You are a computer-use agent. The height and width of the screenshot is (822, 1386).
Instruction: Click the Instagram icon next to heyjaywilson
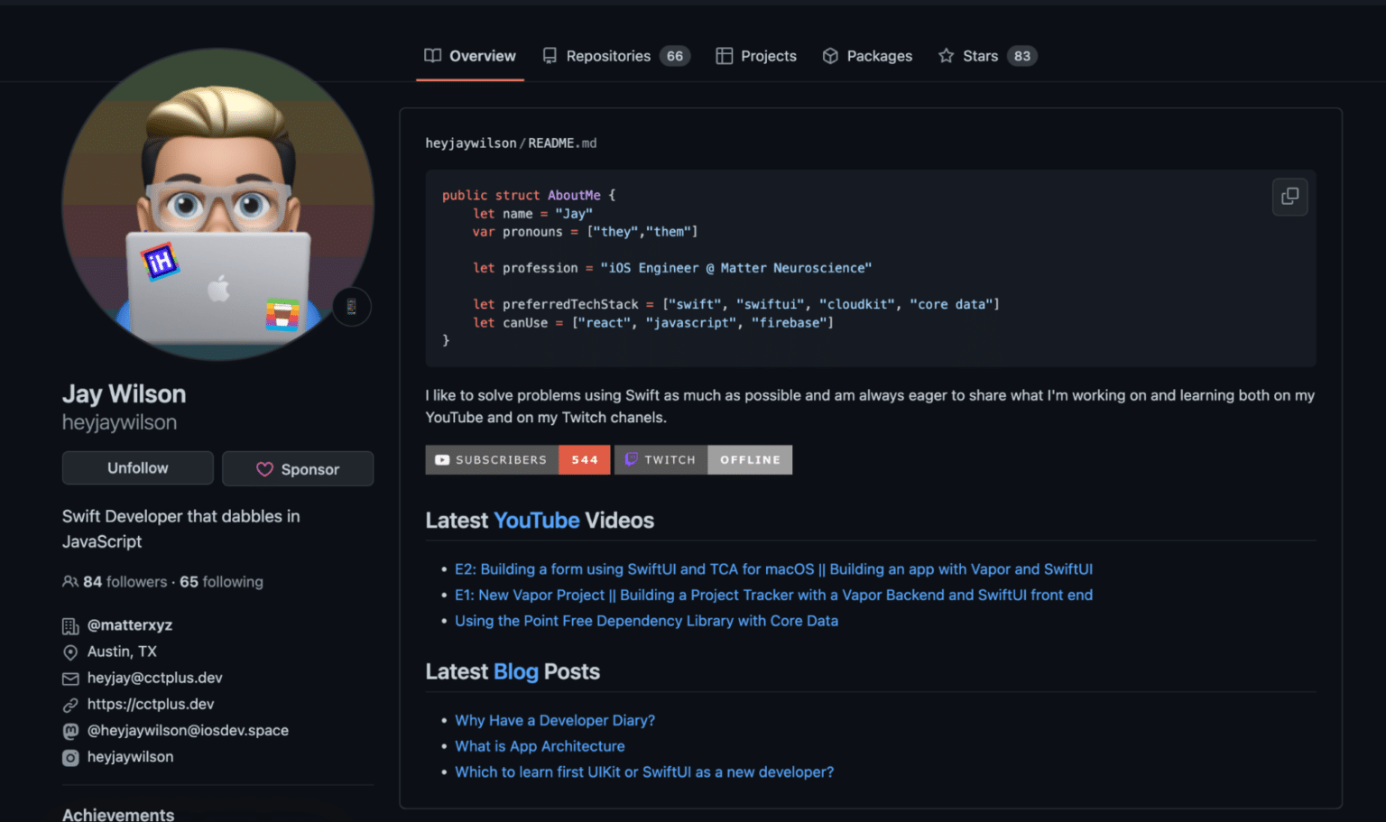tap(70, 757)
